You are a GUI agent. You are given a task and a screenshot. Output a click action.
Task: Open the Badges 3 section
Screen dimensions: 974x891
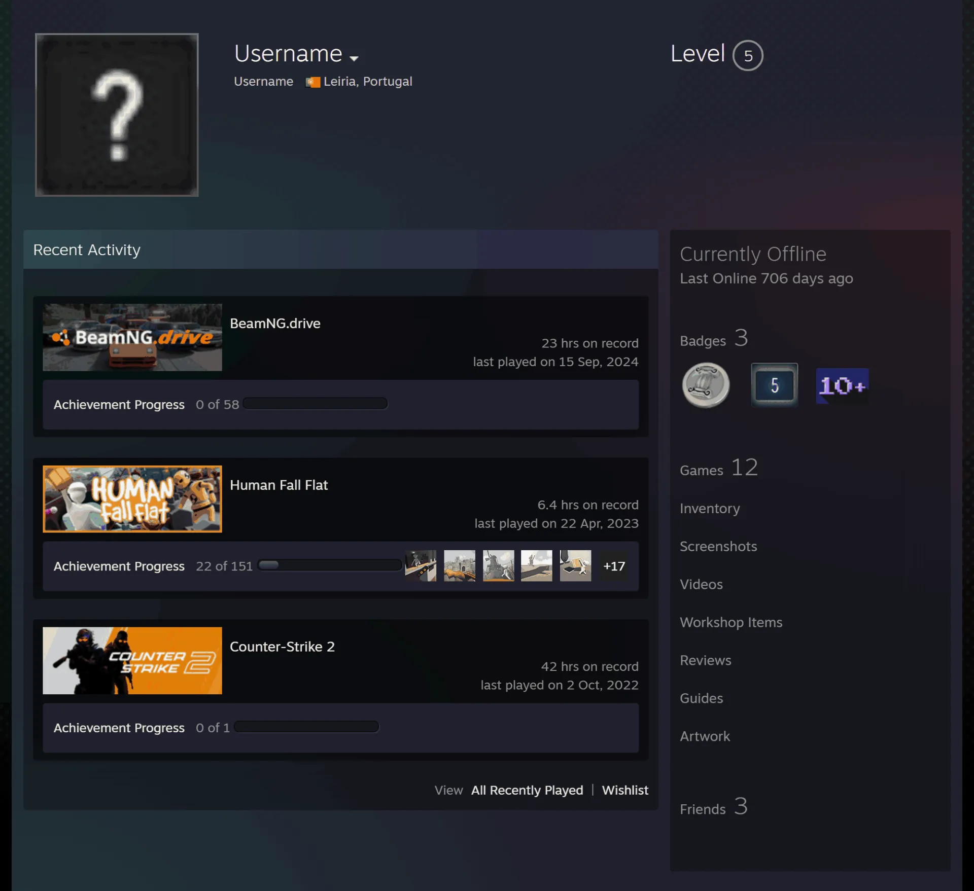pyautogui.click(x=714, y=339)
